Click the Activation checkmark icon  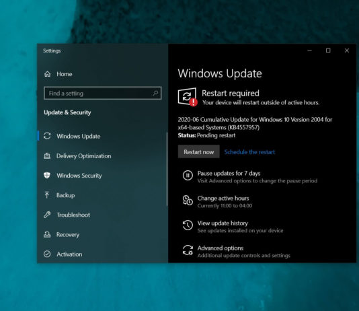pos(47,254)
